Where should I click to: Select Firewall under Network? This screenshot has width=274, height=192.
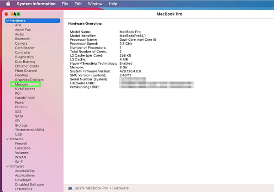pyautogui.click(x=21, y=144)
